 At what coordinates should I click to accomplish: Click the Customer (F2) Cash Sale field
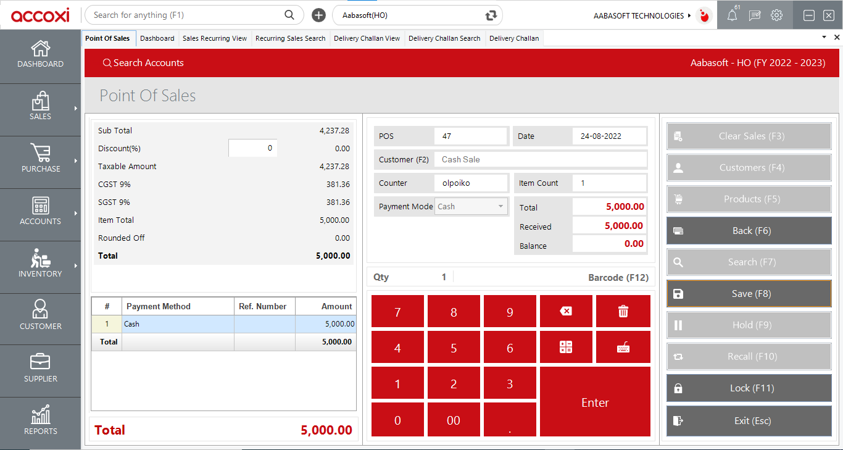coord(541,159)
